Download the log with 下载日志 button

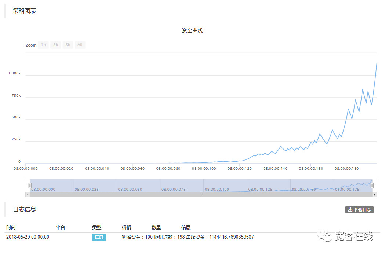coord(359,210)
